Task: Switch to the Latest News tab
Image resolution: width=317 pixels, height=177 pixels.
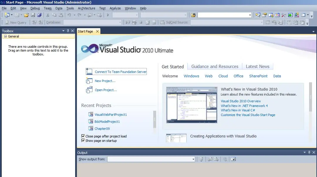Action: coord(258,67)
